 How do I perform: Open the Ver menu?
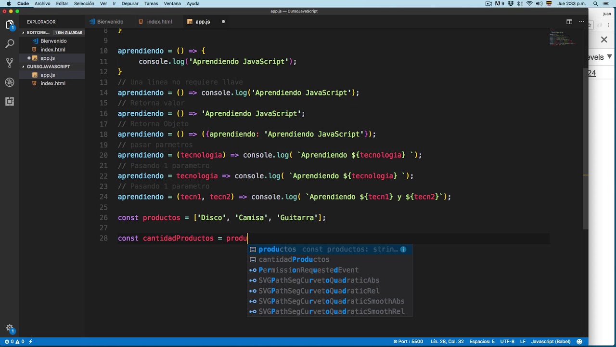click(x=103, y=3)
